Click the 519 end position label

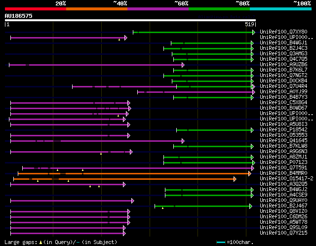[x=249, y=24]
